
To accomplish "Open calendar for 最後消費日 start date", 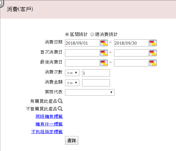I will point(104,63).
